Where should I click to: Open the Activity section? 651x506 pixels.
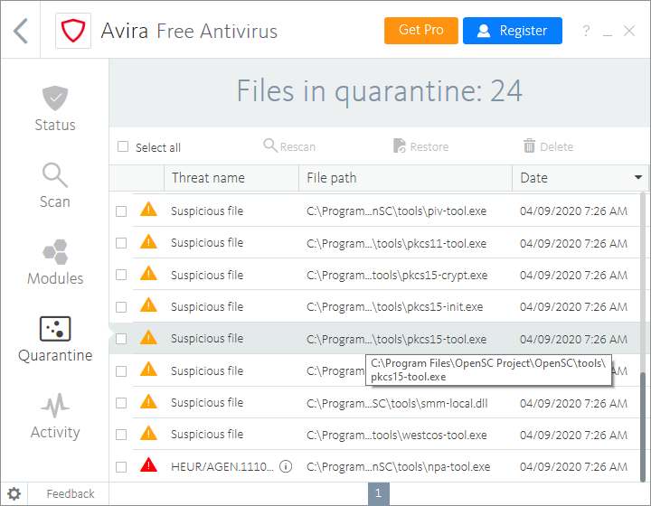click(x=55, y=416)
